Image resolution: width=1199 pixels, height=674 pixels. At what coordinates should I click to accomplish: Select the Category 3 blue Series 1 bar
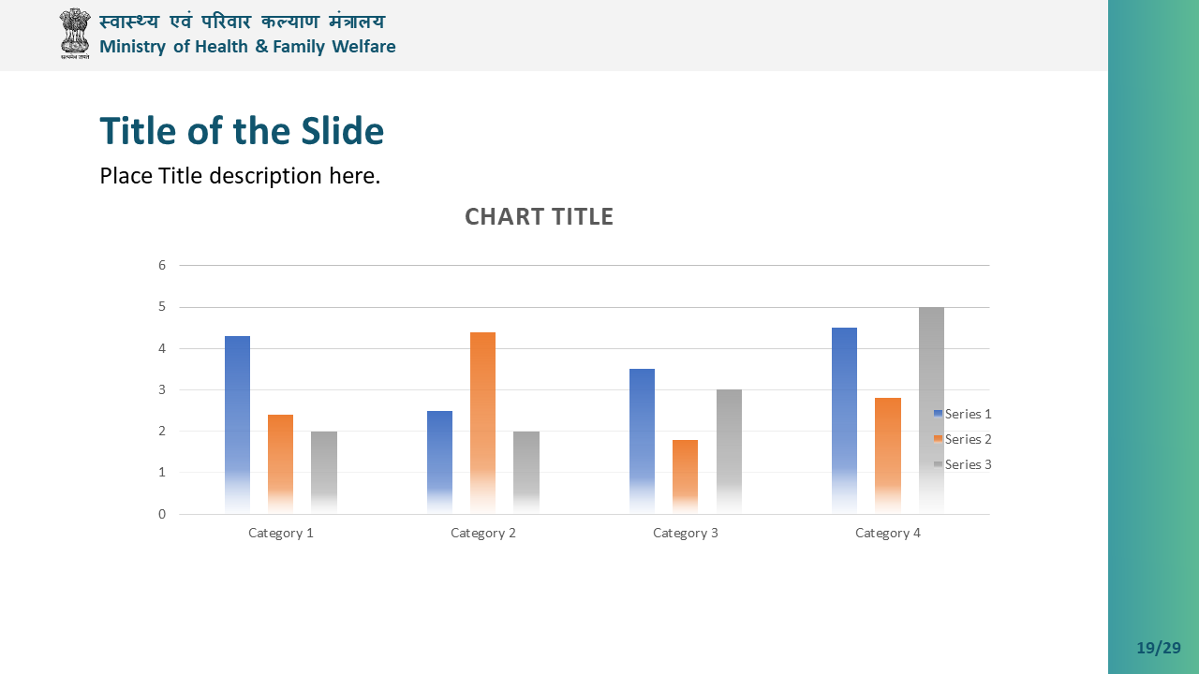coord(642,441)
